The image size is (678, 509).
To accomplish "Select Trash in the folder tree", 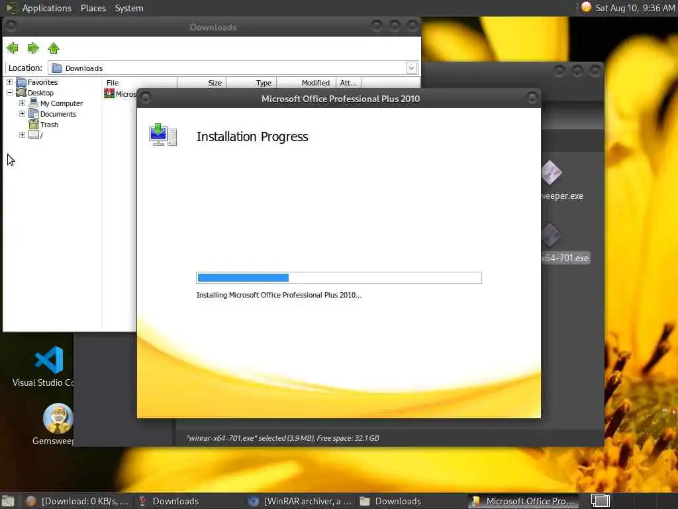I will 49,125.
